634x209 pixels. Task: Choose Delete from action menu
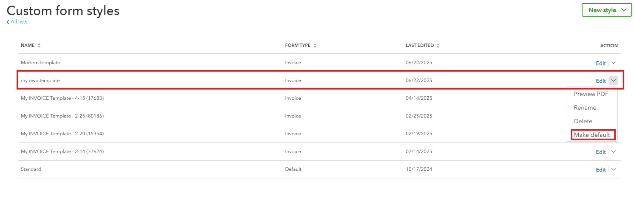point(583,121)
